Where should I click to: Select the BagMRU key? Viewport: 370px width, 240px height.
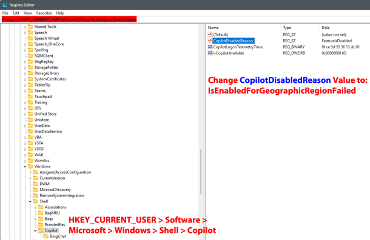point(52,213)
